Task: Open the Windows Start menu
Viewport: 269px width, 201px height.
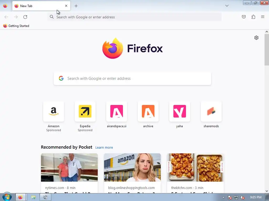Action: coord(7,197)
